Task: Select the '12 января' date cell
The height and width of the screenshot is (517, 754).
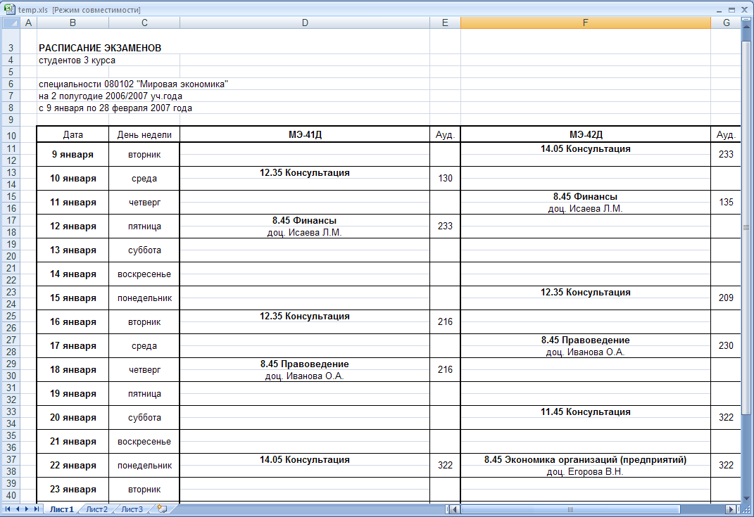Action: (x=73, y=226)
